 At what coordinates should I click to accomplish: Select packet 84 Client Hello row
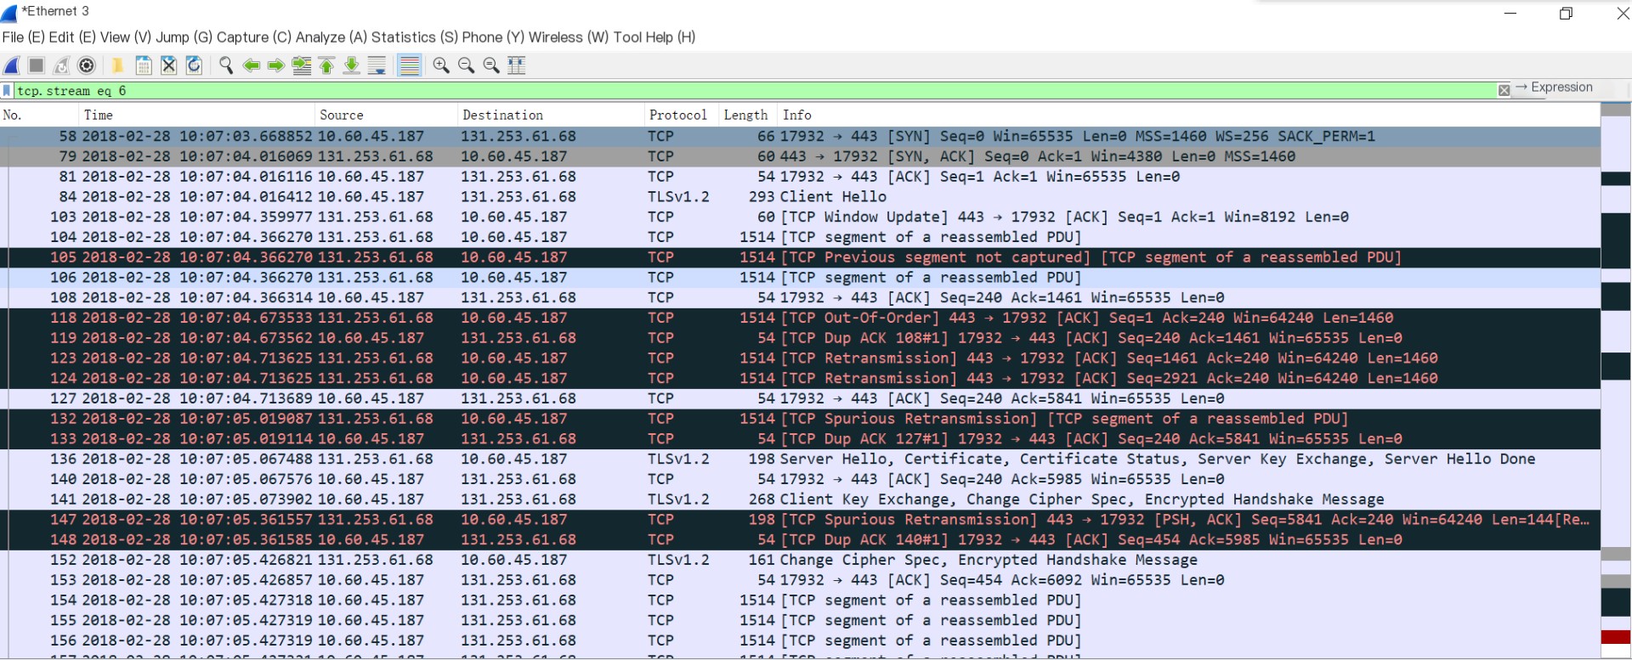800,196
